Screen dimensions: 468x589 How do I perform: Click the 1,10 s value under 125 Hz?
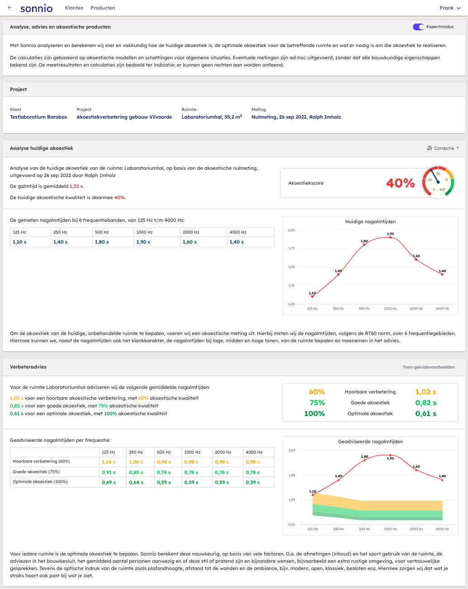click(20, 242)
